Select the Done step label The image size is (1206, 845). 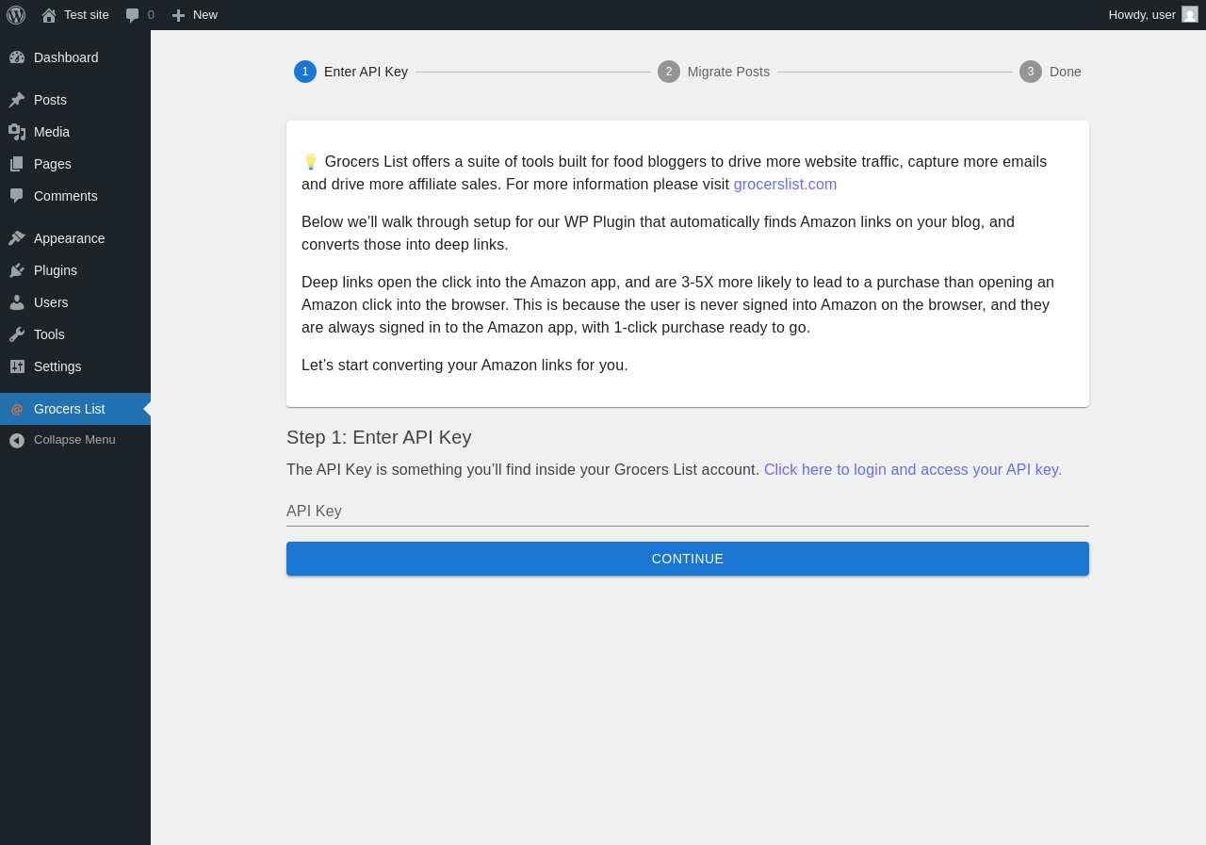coord(1066,72)
